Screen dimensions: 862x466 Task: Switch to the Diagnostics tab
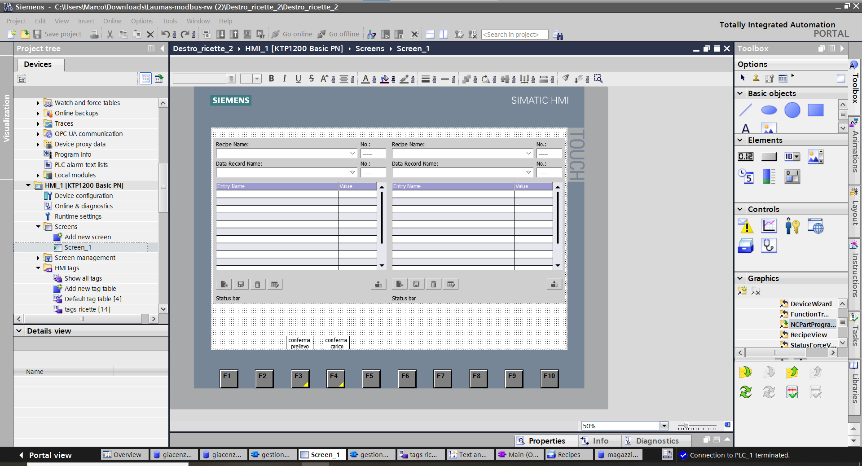pos(656,441)
